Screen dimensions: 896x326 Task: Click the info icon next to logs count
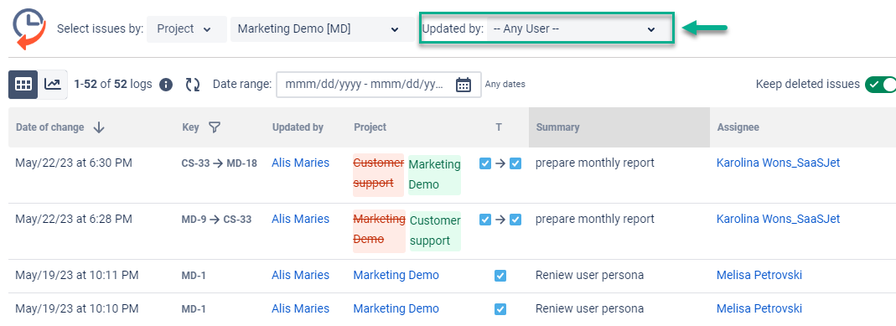coord(166,85)
